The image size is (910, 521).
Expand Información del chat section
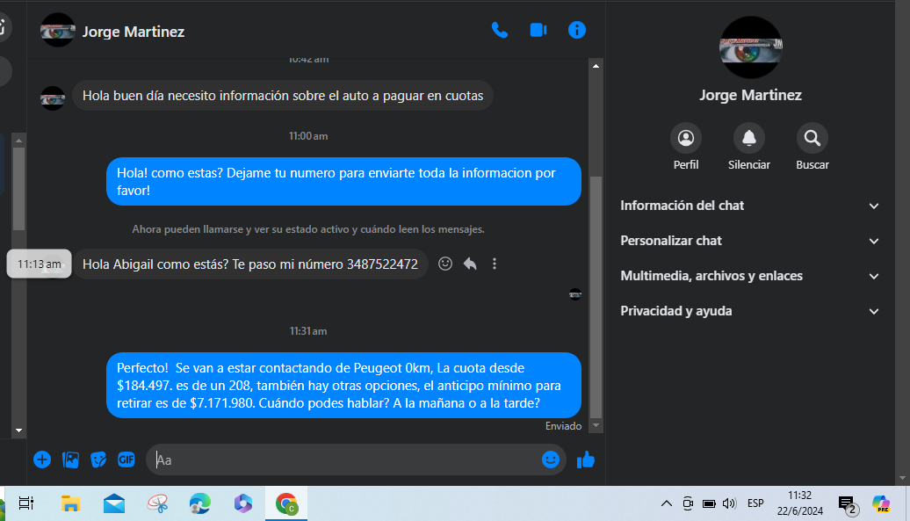[x=749, y=206]
